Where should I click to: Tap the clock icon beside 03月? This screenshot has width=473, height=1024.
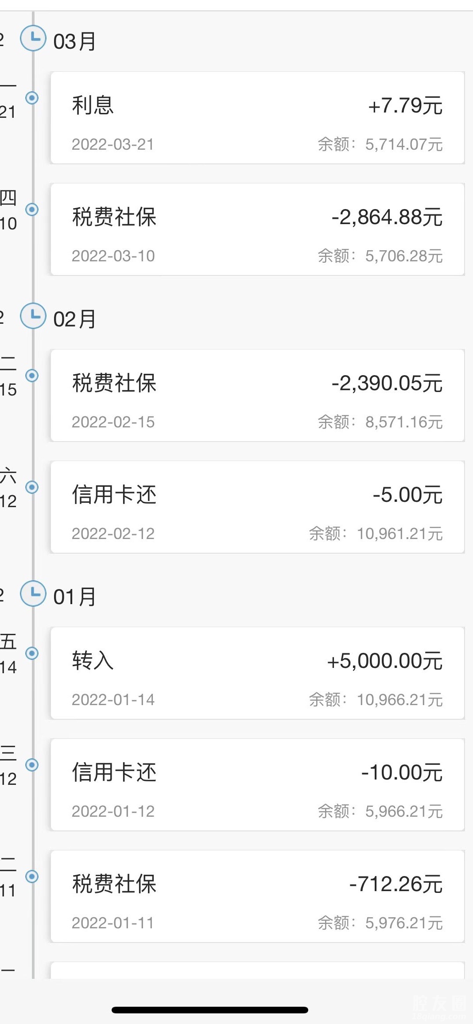click(33, 39)
